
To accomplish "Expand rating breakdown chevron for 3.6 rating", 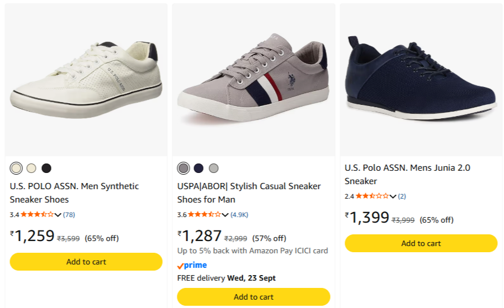I will click(x=225, y=215).
